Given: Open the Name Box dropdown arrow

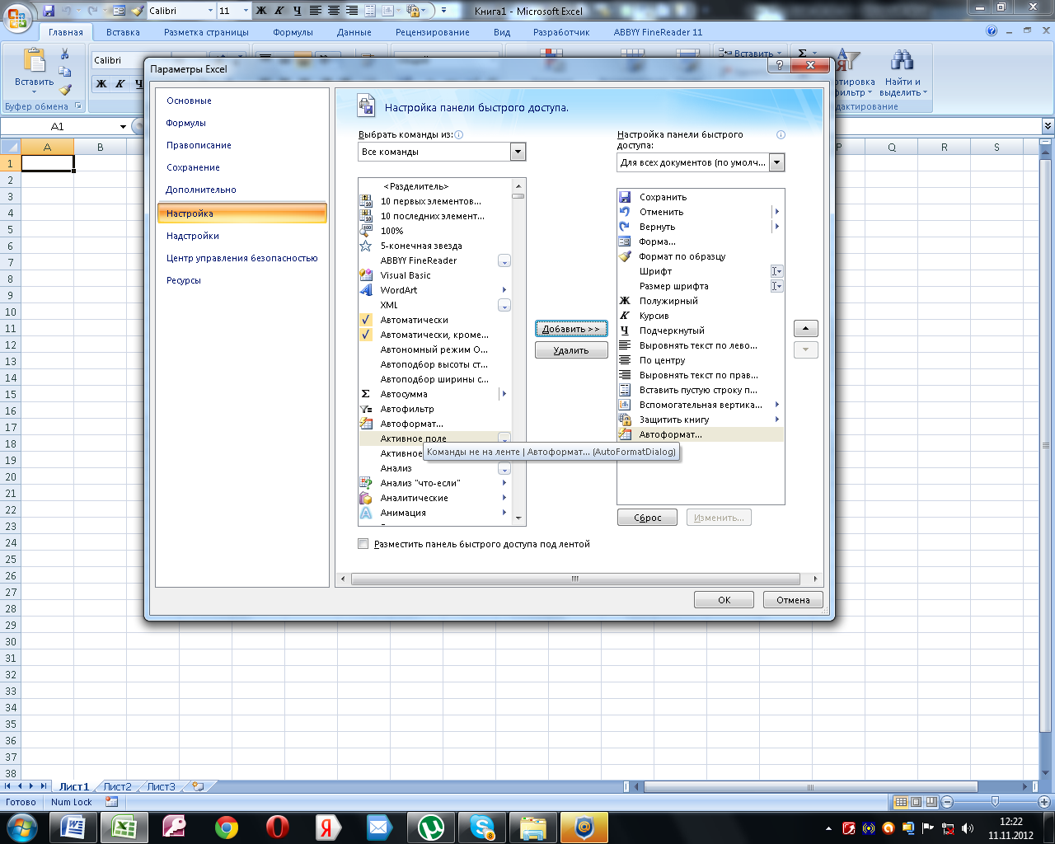Looking at the screenshot, I should (123, 127).
